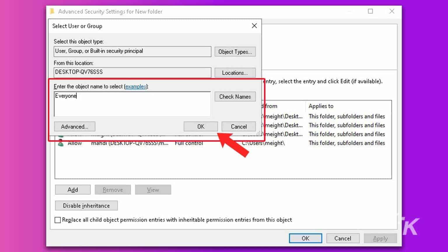
Task: Cancel the Select User or Group dialog
Action: click(x=239, y=126)
